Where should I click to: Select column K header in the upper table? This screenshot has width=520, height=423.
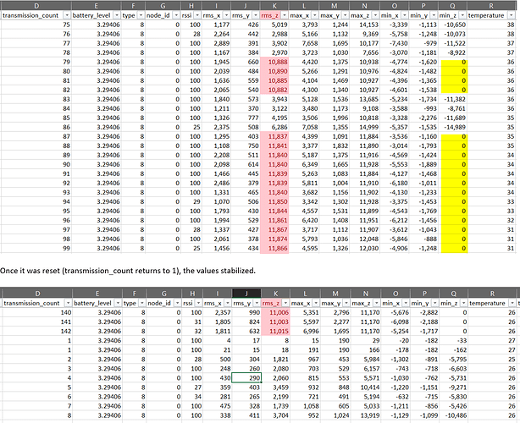(x=274, y=6)
